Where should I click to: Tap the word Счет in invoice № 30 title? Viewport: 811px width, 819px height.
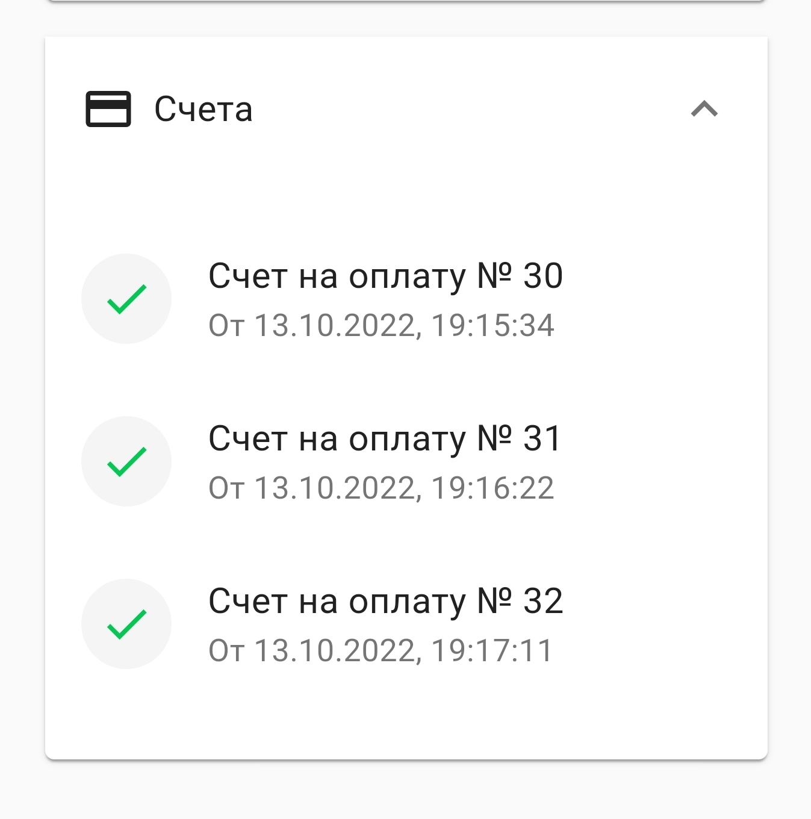point(247,276)
